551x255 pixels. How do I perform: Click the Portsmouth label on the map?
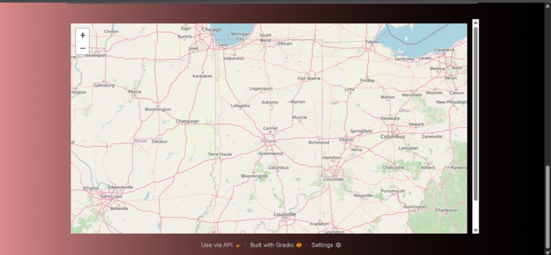pyautogui.click(x=393, y=191)
